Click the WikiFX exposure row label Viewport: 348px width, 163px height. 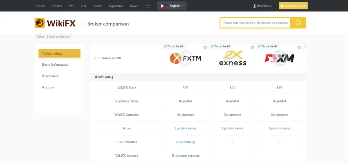coord(127,156)
